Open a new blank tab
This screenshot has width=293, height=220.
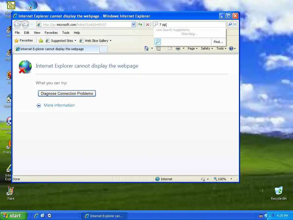click(104, 49)
